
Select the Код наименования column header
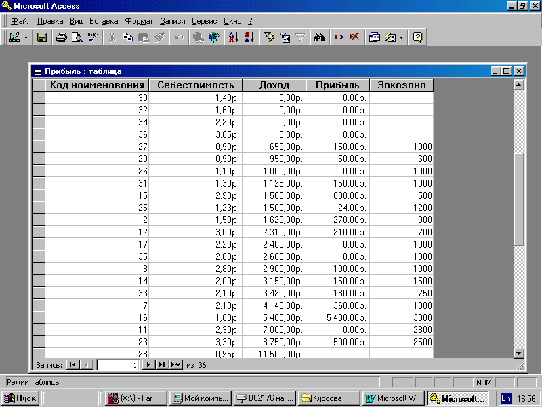(x=97, y=85)
